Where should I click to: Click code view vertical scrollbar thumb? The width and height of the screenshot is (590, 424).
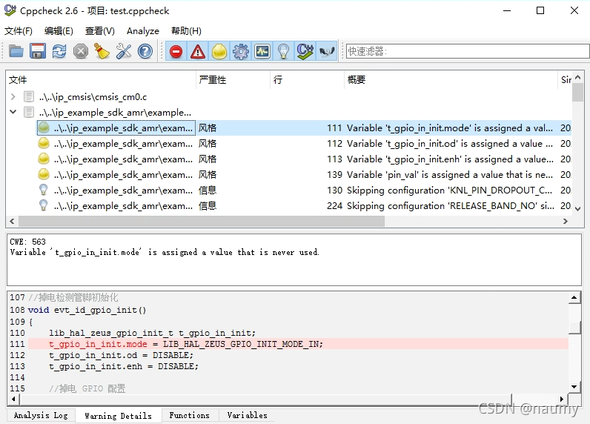click(574, 328)
